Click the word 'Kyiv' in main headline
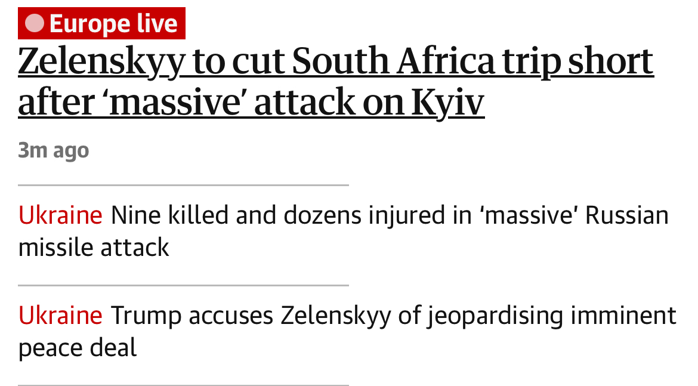 [x=447, y=103]
